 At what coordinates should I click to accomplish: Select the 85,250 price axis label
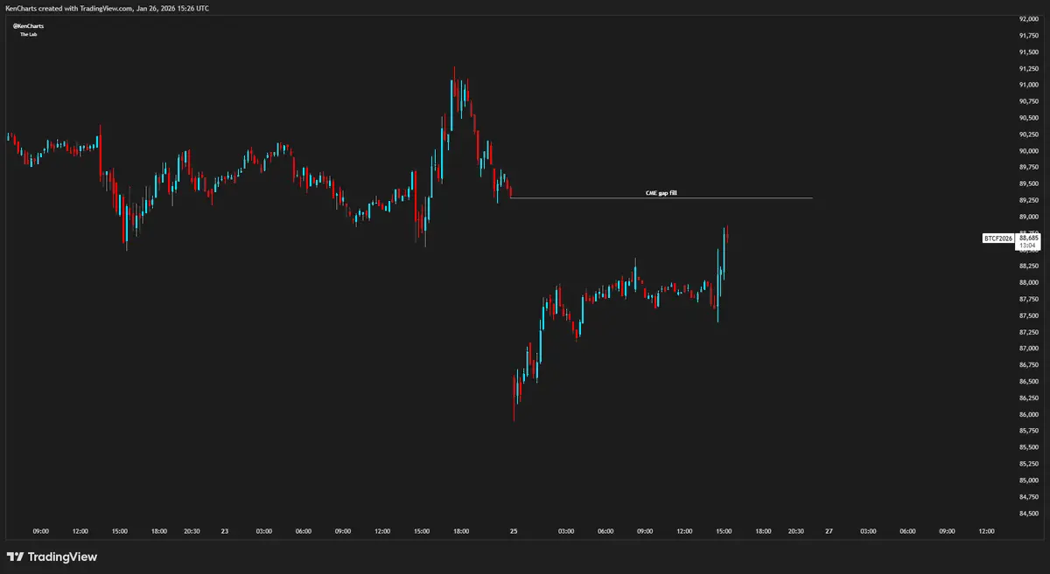pos(1029,464)
